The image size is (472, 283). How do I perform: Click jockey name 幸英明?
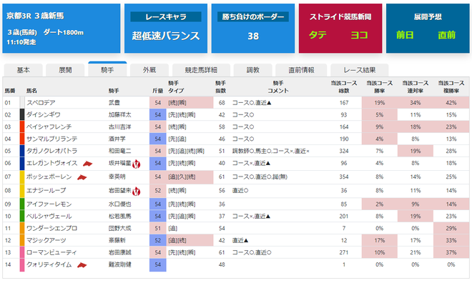coord(117,177)
